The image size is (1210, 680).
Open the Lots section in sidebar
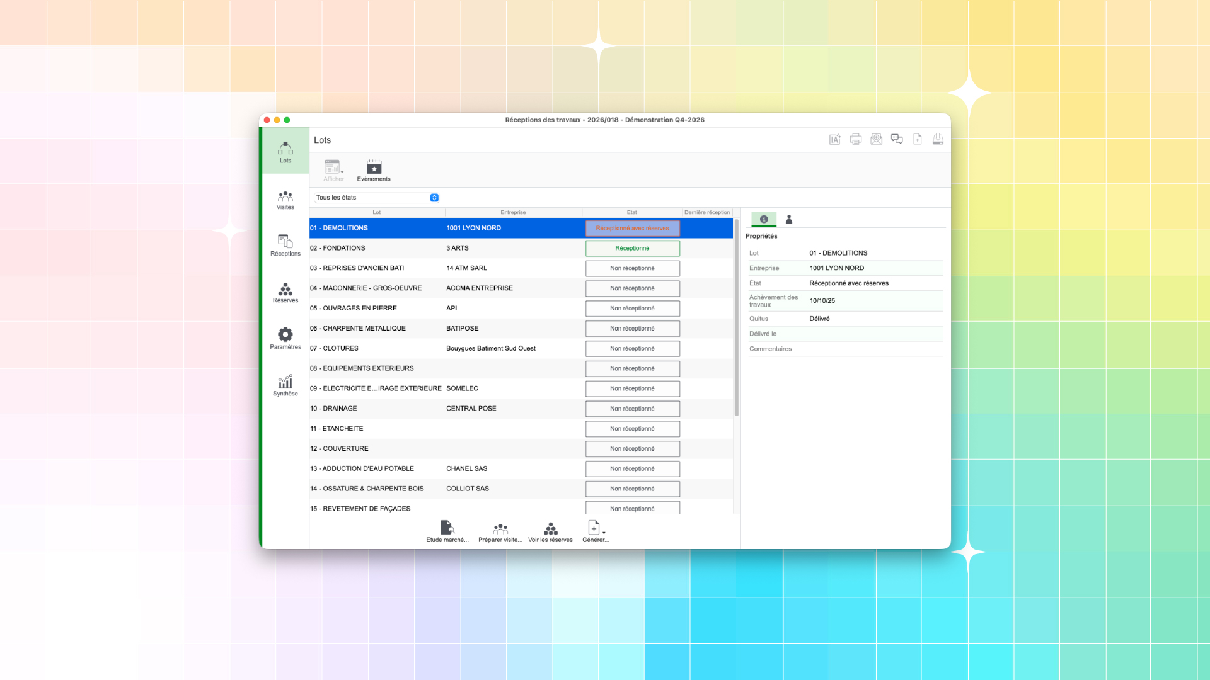pyautogui.click(x=285, y=152)
